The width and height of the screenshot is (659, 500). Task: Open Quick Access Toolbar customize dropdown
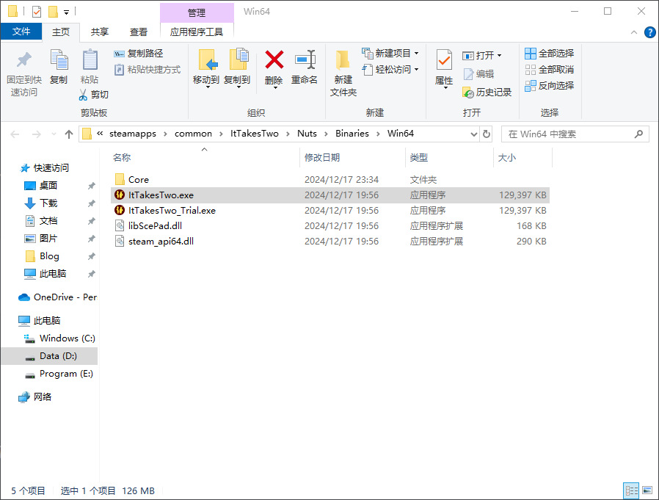coord(66,12)
